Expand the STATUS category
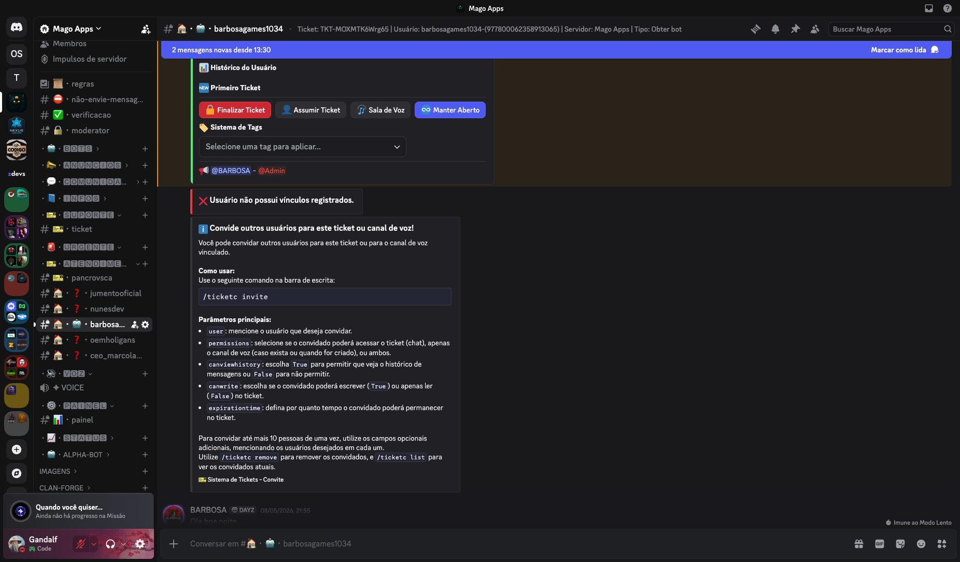 (84, 438)
